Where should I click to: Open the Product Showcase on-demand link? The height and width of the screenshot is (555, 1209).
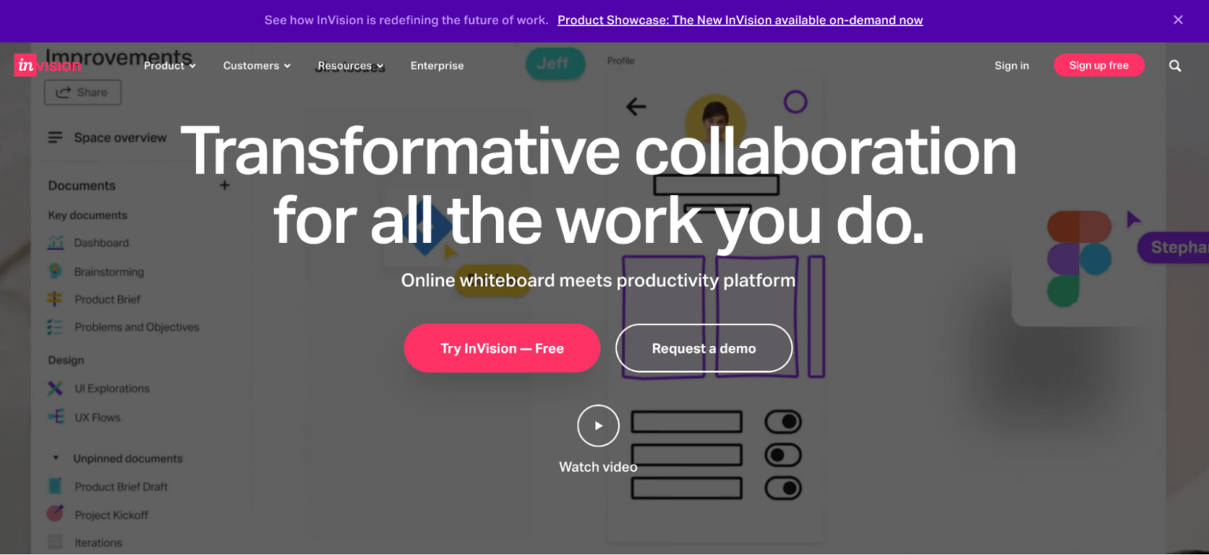click(739, 20)
